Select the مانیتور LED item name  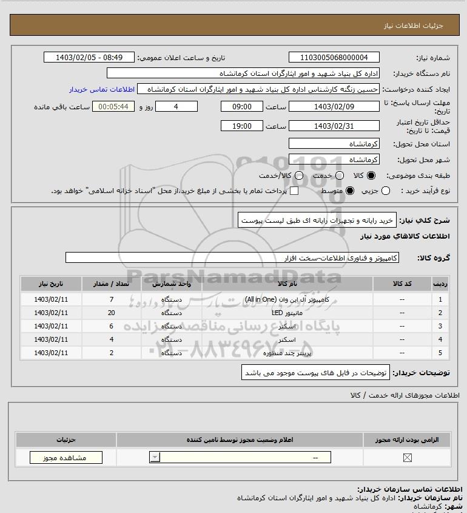[287, 313]
